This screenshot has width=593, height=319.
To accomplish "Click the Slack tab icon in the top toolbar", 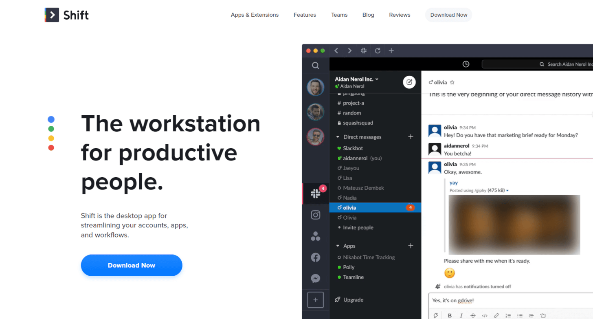I will tap(364, 51).
